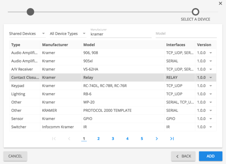Expand version dropdown for Relay row
This screenshot has width=226, height=164.
211,78
